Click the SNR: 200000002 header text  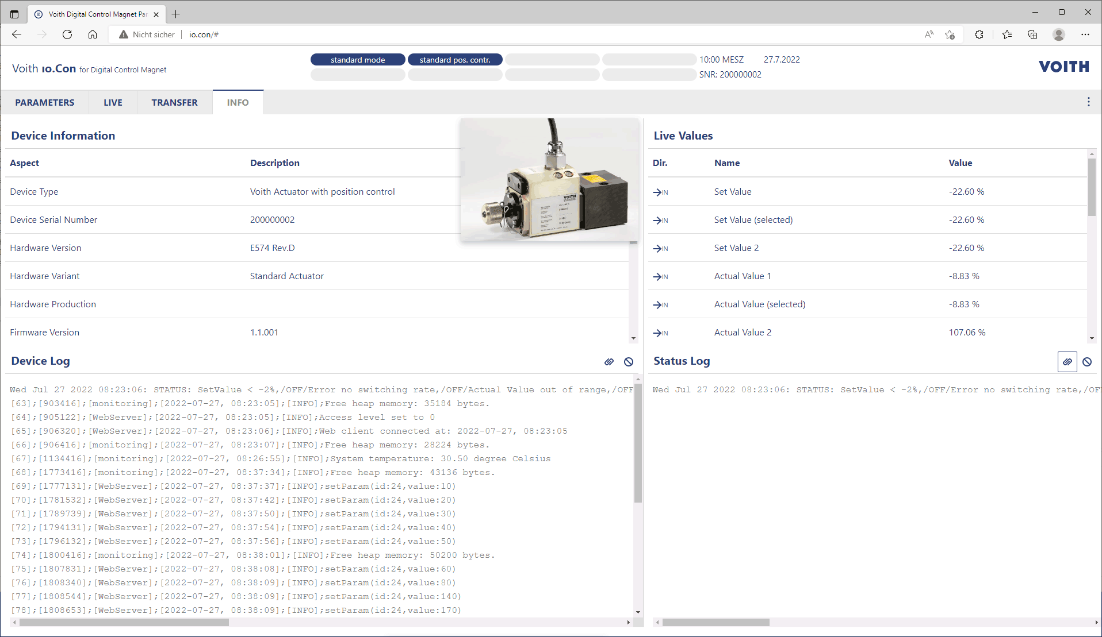[730, 75]
